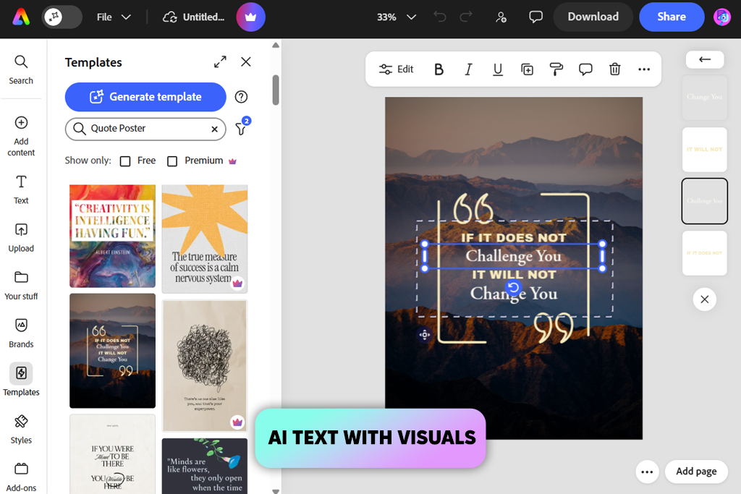Select the IF IT DOES NOT layer thumbnail
The height and width of the screenshot is (494, 741).
(705, 253)
